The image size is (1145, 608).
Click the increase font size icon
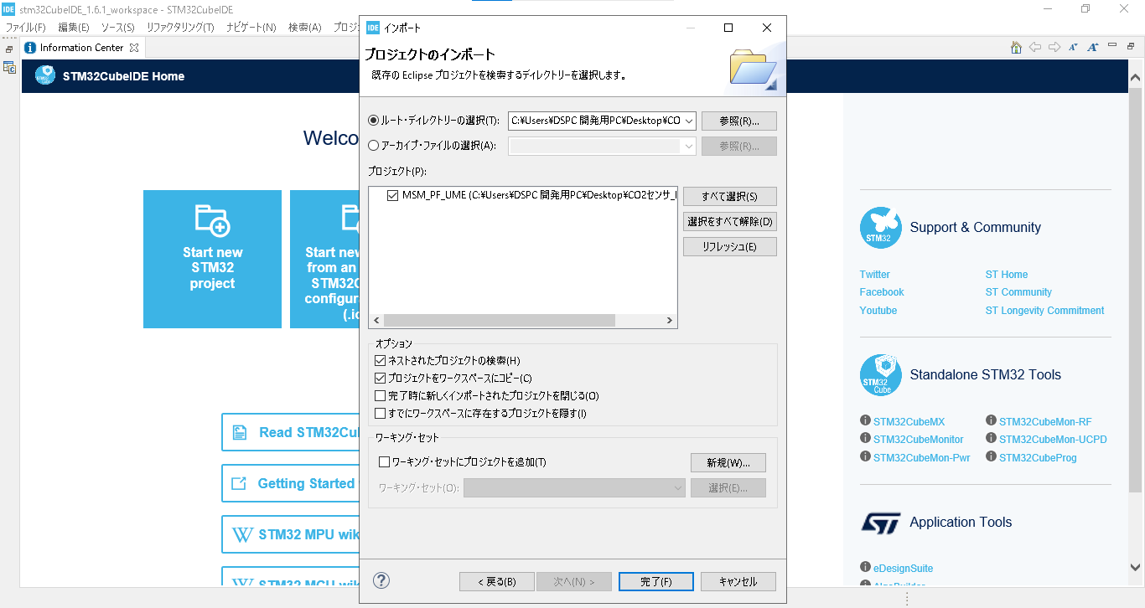pyautogui.click(x=1092, y=48)
